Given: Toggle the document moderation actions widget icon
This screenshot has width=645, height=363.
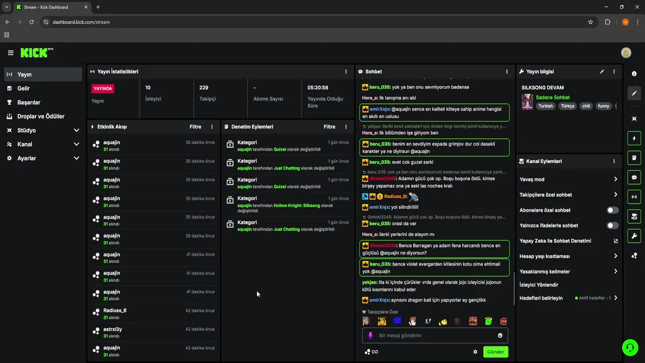Looking at the screenshot, I should (634, 158).
